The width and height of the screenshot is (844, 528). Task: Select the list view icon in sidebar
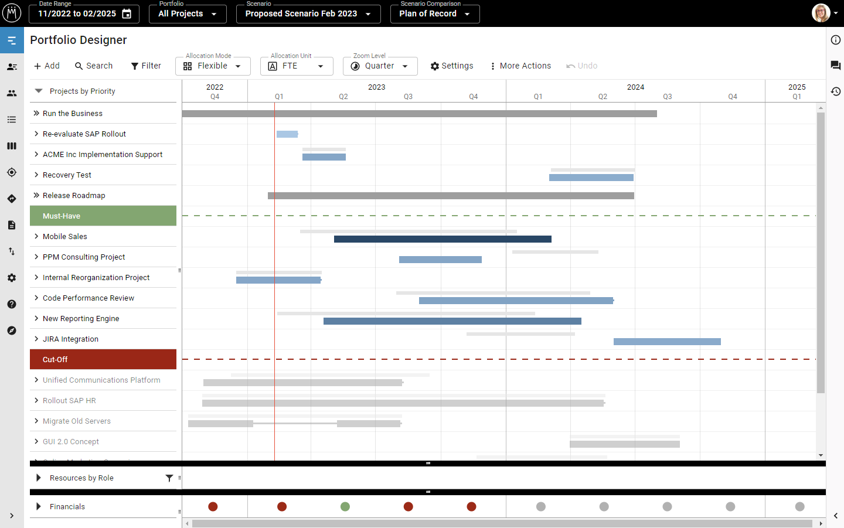pos(12,120)
